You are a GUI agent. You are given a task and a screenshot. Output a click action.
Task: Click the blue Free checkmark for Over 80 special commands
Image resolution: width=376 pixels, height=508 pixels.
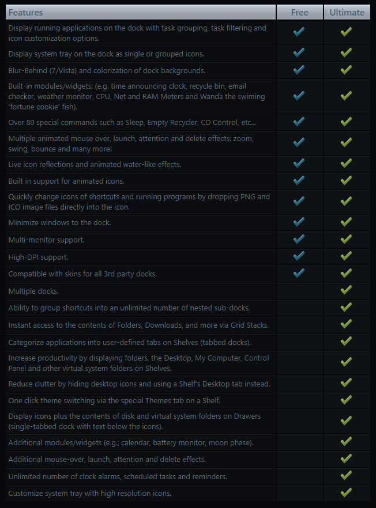(x=299, y=122)
